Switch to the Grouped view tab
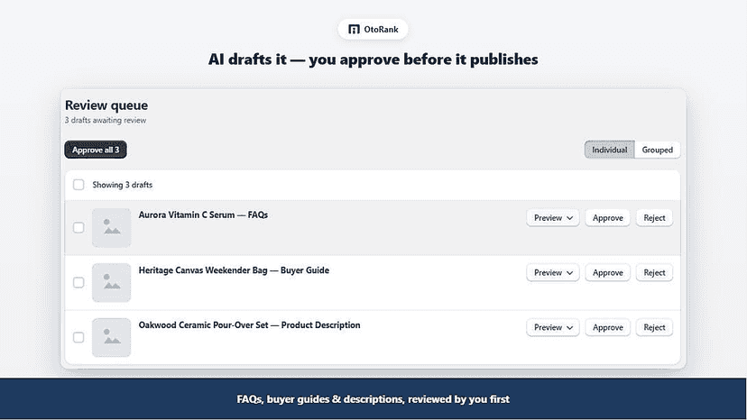The image size is (747, 420). click(x=657, y=150)
